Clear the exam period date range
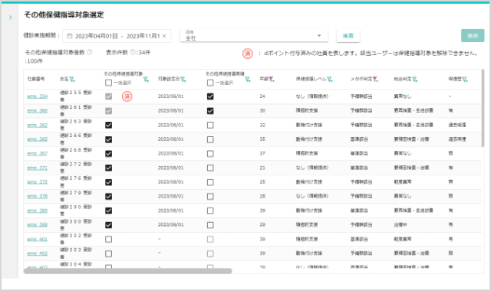491x291 pixels. tap(164, 36)
